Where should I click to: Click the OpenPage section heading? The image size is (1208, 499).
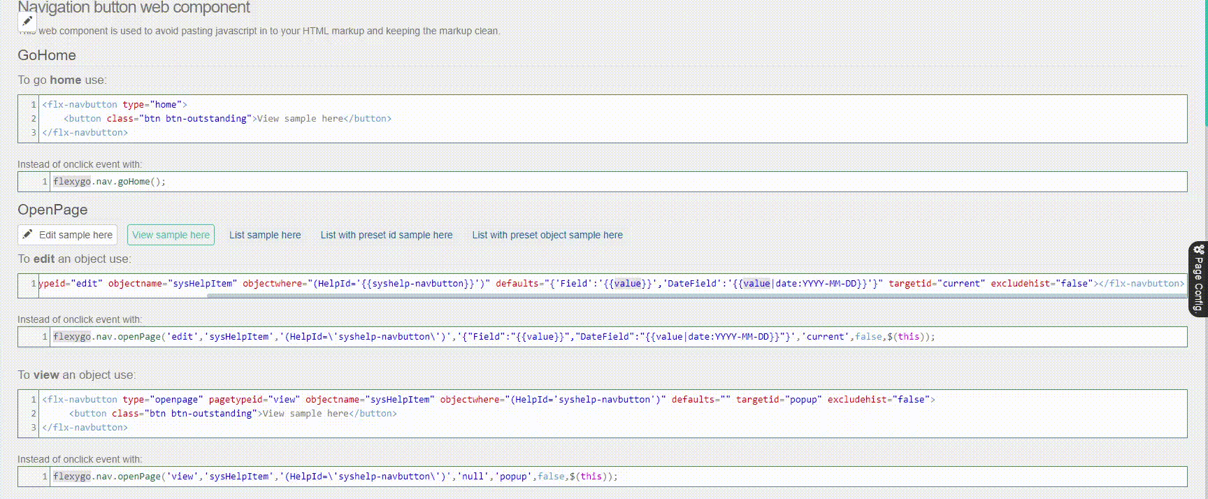[52, 210]
